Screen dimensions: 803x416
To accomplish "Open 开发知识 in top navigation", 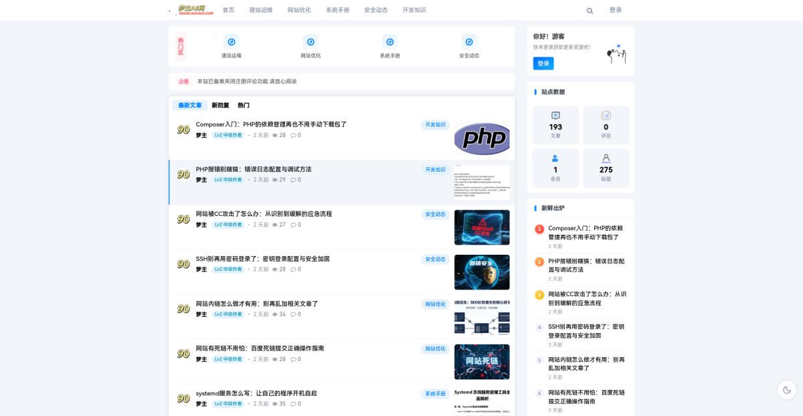I will (x=414, y=10).
